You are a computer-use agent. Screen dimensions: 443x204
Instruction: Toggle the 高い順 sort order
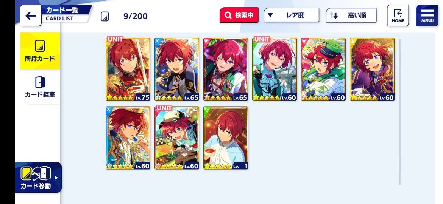351,15
